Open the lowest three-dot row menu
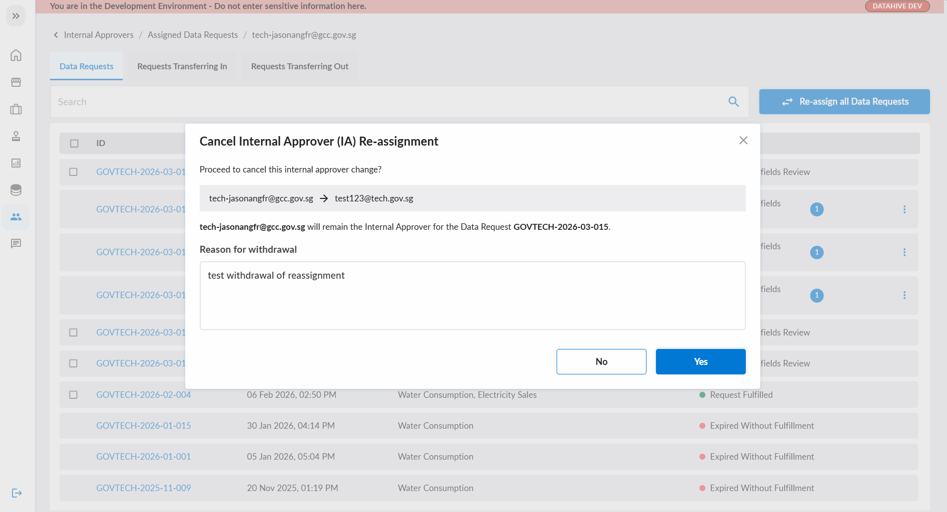This screenshot has width=947, height=512. (904, 295)
